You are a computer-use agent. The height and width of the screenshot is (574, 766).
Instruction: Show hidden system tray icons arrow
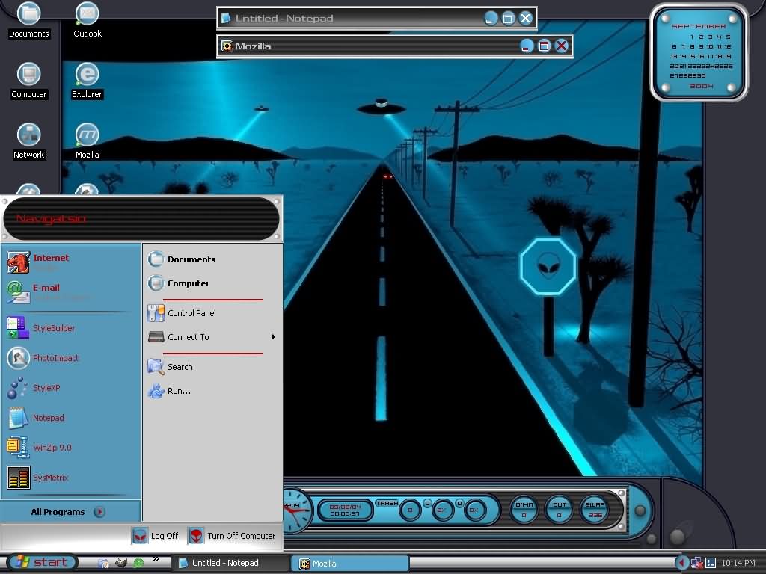click(x=681, y=563)
